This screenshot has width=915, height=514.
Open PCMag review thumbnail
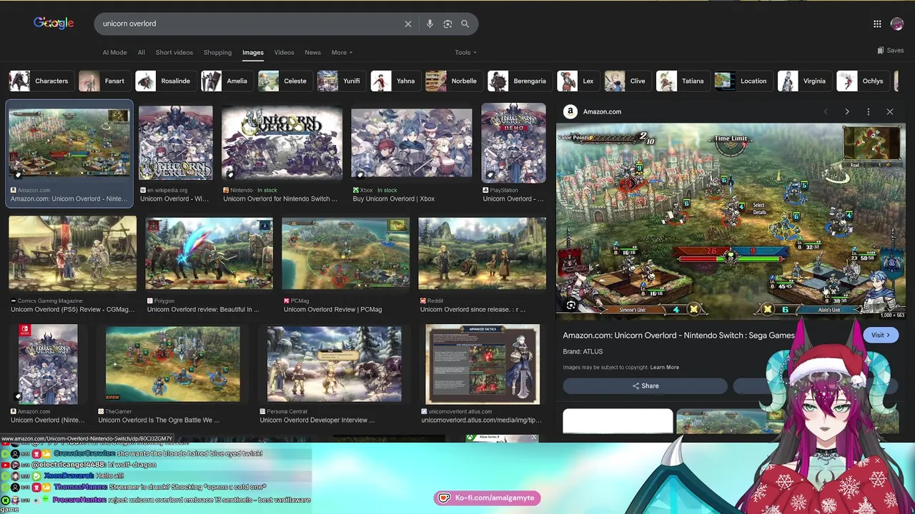(345, 255)
